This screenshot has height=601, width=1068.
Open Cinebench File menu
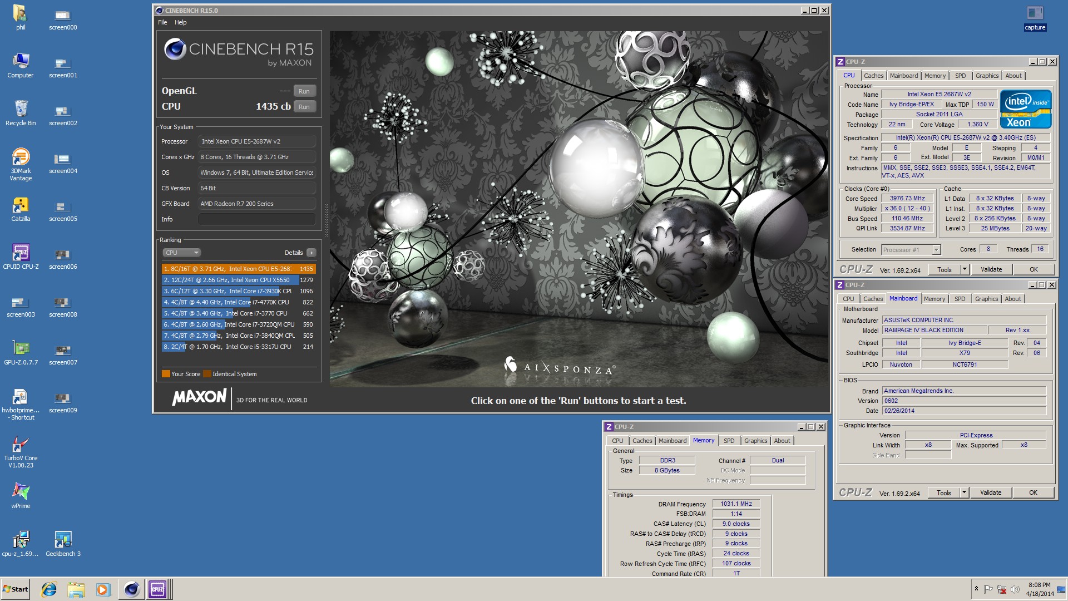[x=162, y=22]
